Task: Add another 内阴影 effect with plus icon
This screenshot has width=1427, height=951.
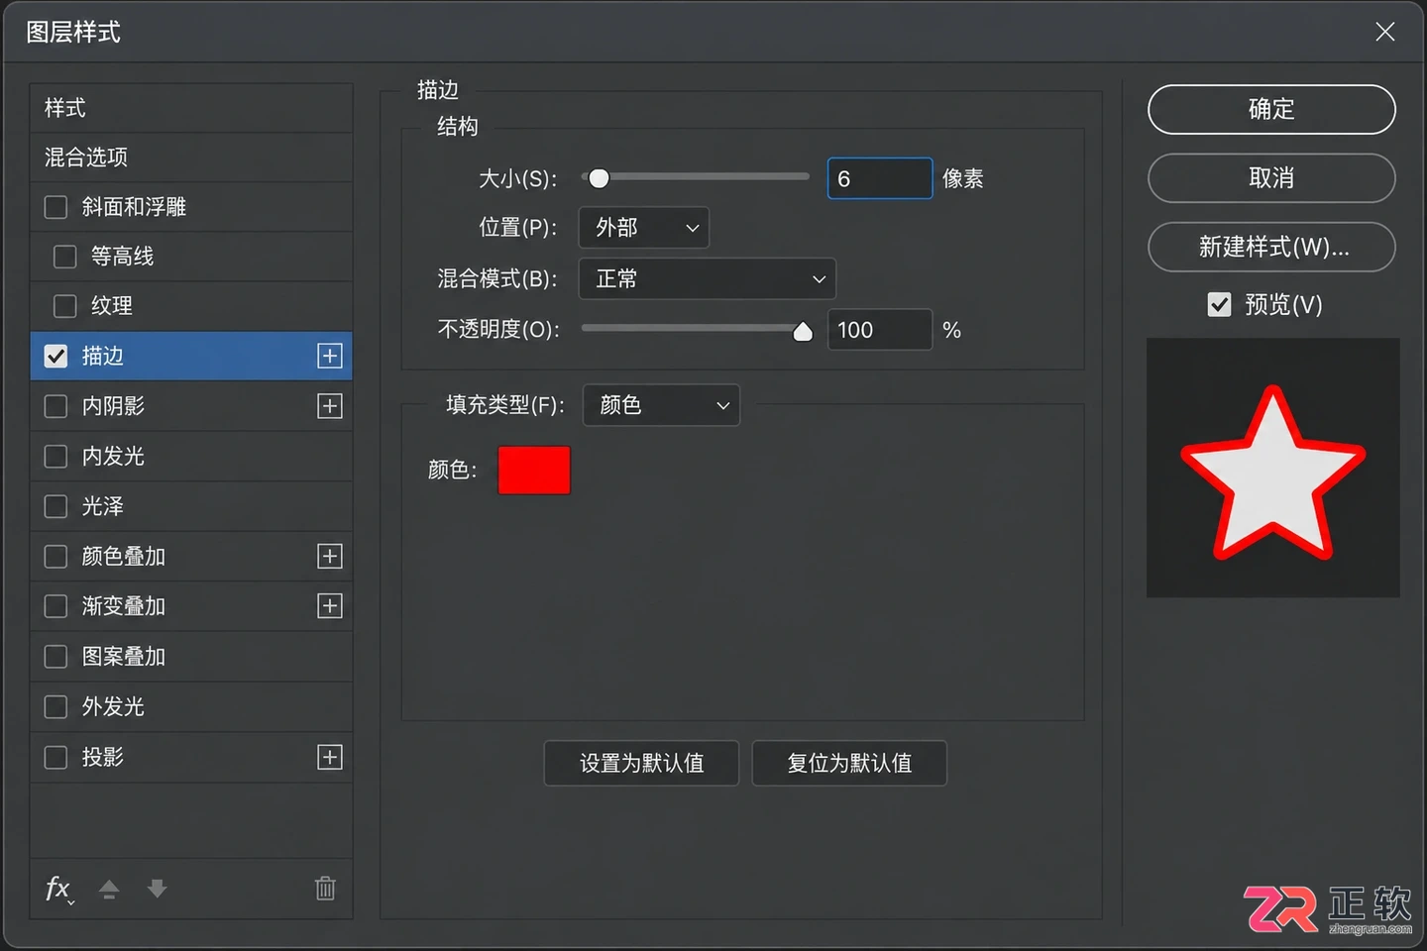Action: [x=330, y=406]
